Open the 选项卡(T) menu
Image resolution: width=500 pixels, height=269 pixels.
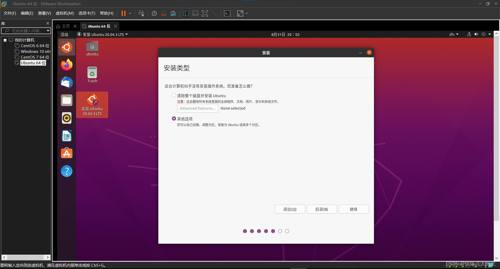[87, 13]
